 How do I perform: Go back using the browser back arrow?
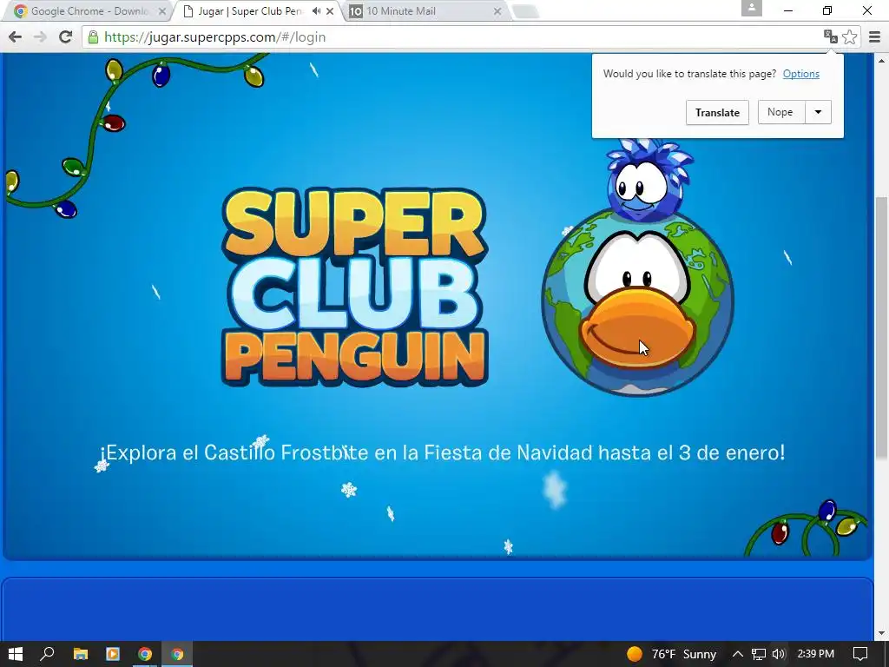(x=16, y=36)
